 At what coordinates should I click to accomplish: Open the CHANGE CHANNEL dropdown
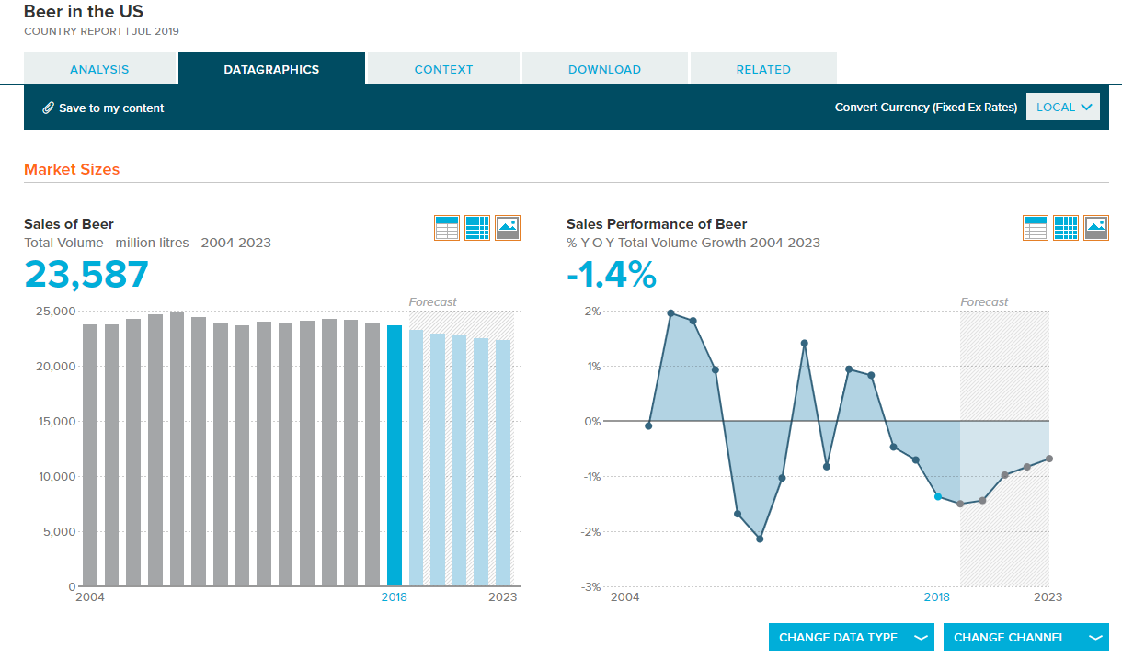1026,637
